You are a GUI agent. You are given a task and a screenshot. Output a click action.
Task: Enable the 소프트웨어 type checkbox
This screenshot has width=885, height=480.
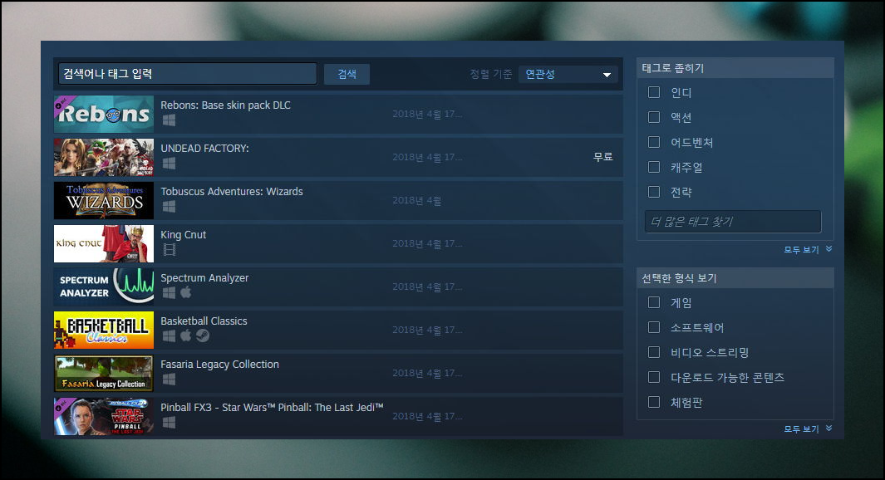coord(654,327)
